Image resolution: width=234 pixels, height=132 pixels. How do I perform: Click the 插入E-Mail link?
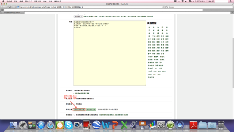[x=116, y=16]
